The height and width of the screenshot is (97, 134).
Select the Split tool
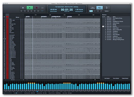coord(98,11)
